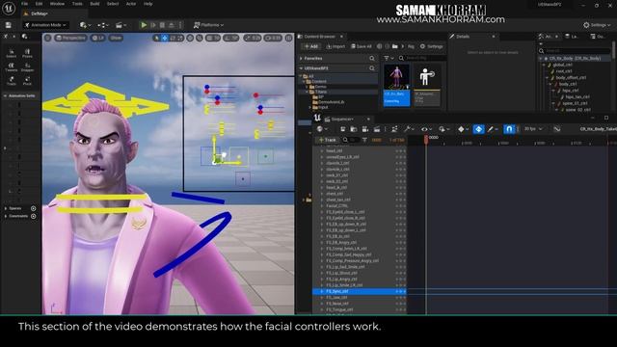This screenshot has height=347, width=617.
Task: Open the File menu
Action: click(x=24, y=4)
